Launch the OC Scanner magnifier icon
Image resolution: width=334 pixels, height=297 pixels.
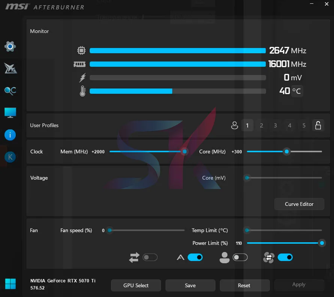point(10,91)
